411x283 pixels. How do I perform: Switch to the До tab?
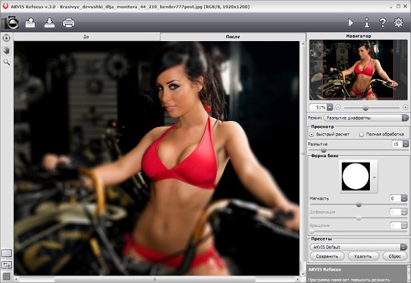click(86, 35)
